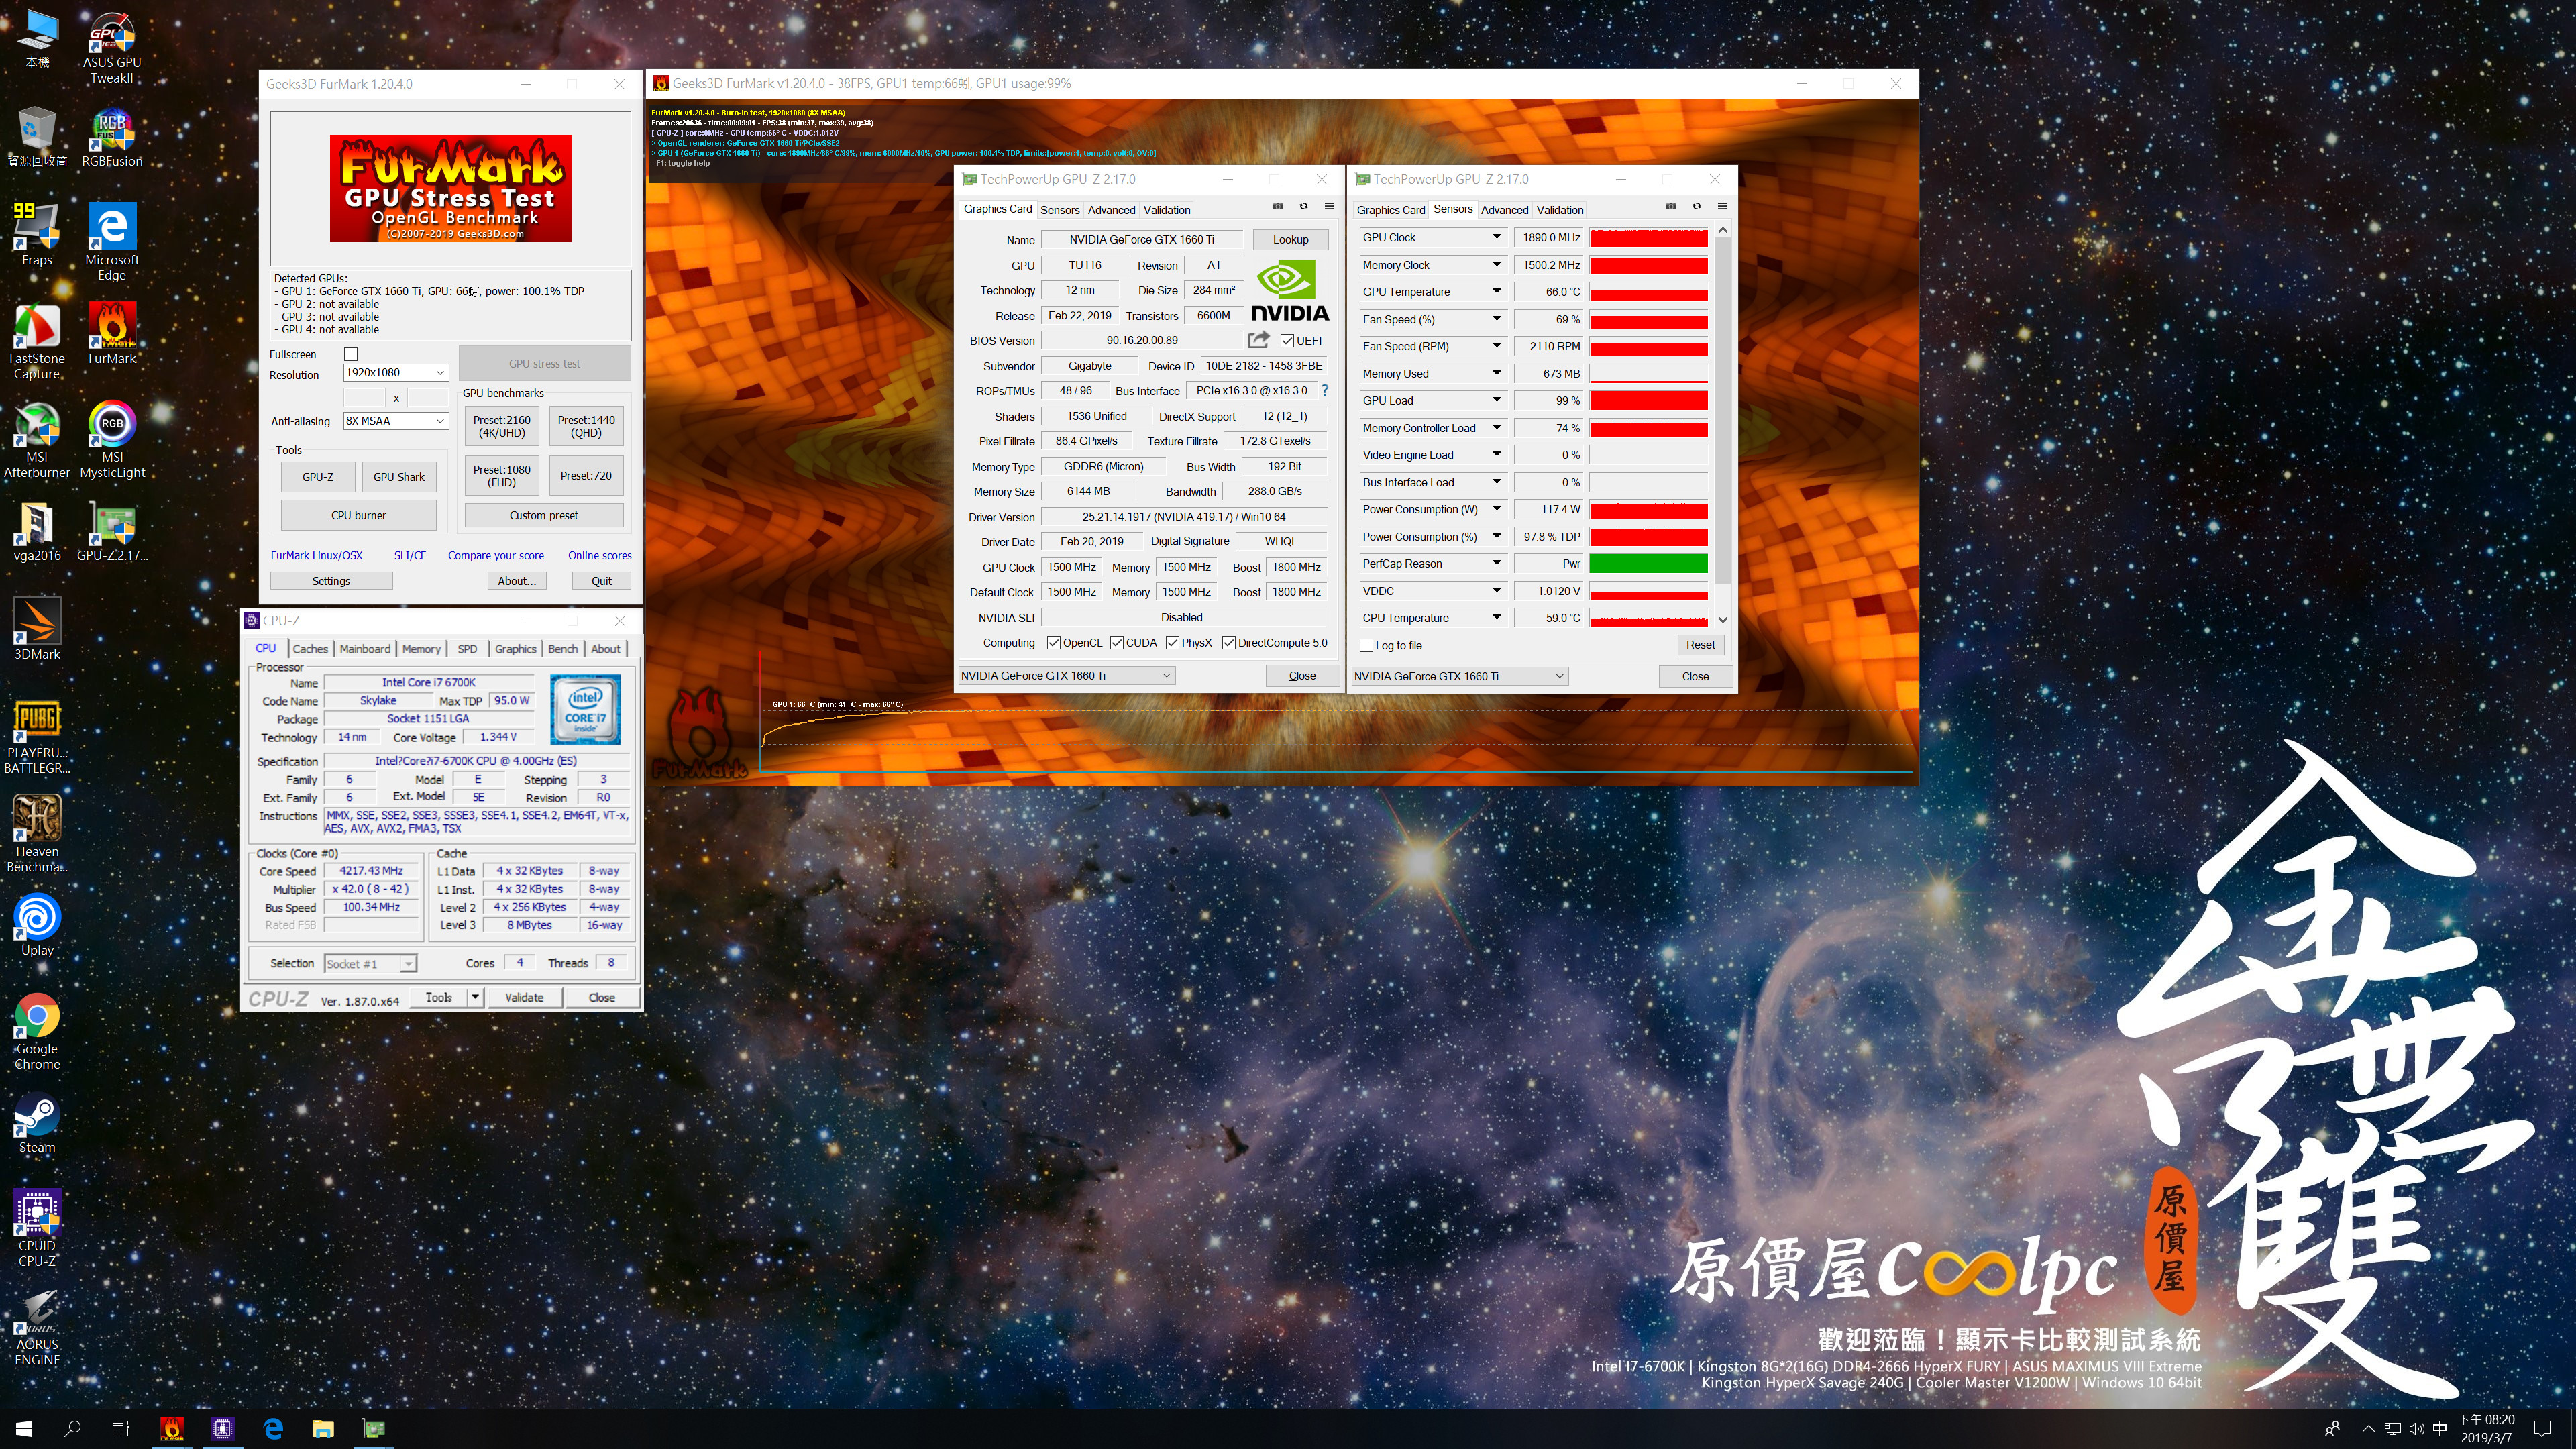
Task: Expand GPU Temperature sensor dropdown arrow
Action: (x=1496, y=292)
